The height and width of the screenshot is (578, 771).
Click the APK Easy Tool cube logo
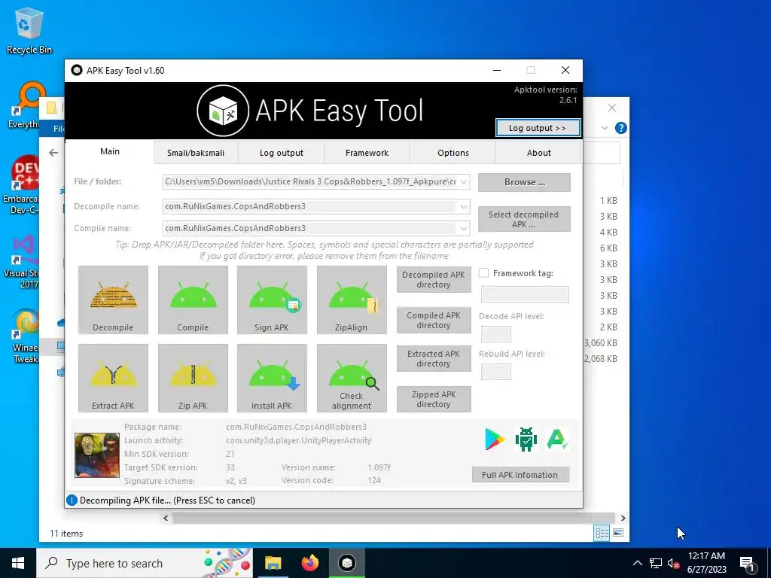[x=223, y=111]
